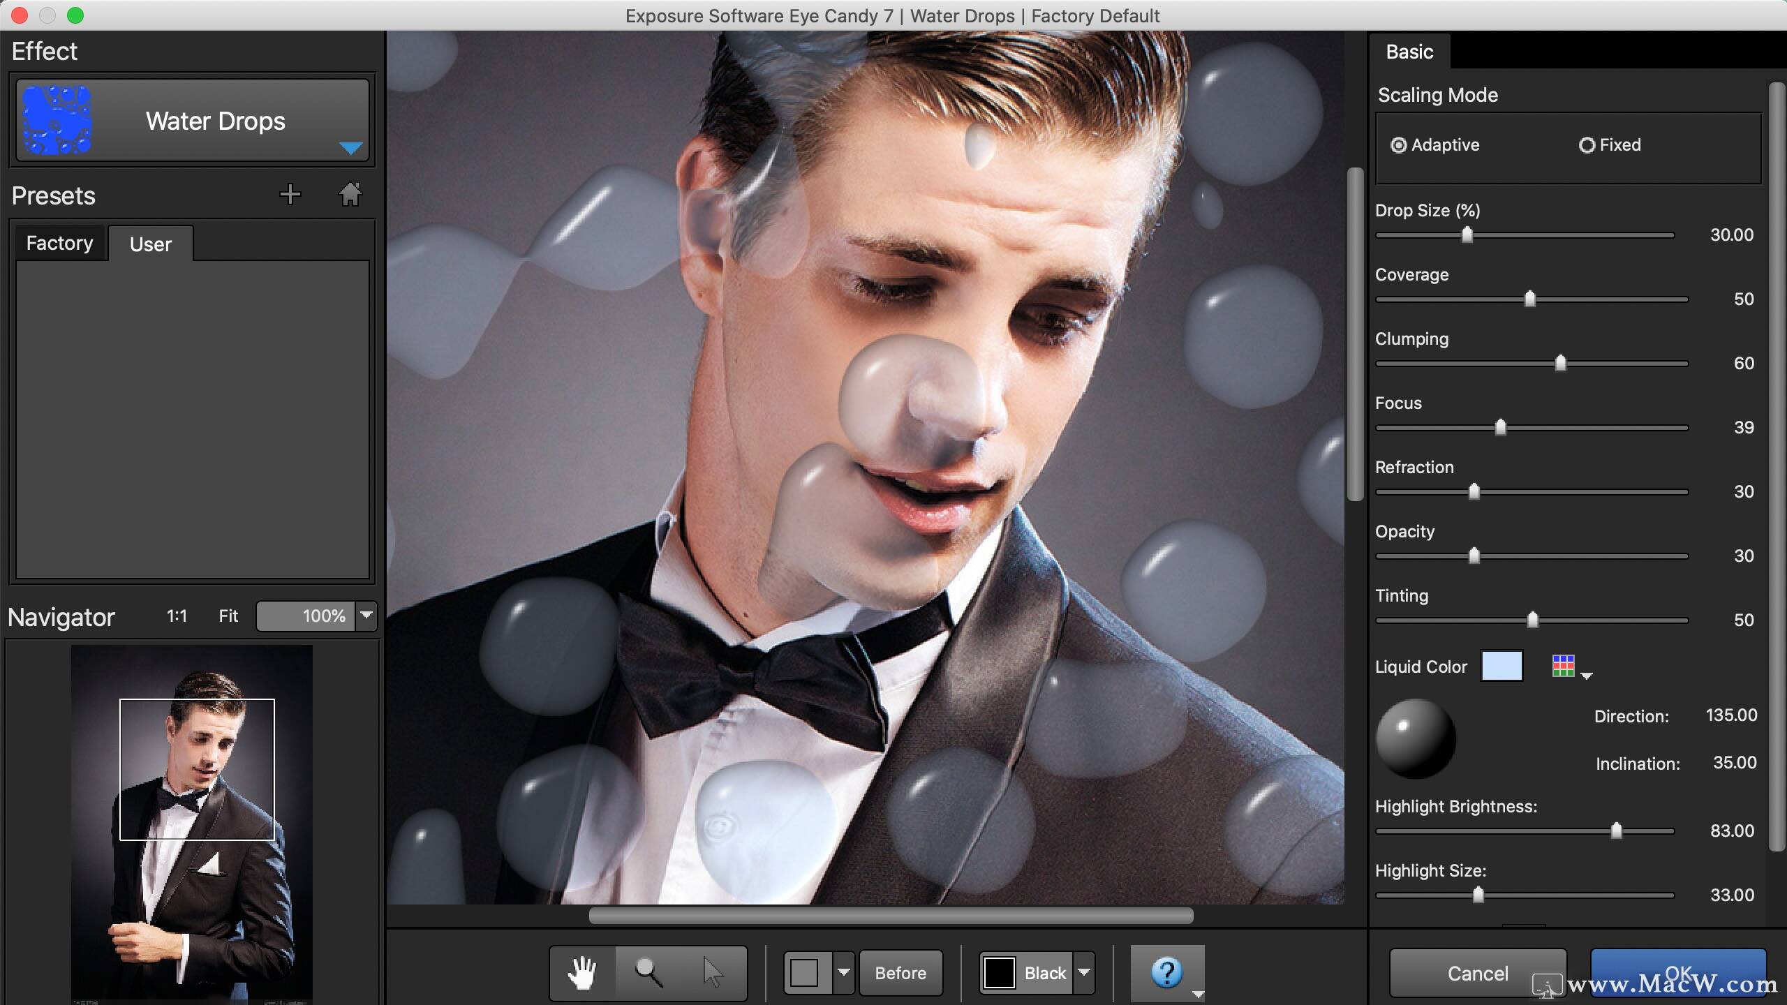This screenshot has height=1005, width=1787.
Task: Click the add preset plus icon
Action: [290, 194]
